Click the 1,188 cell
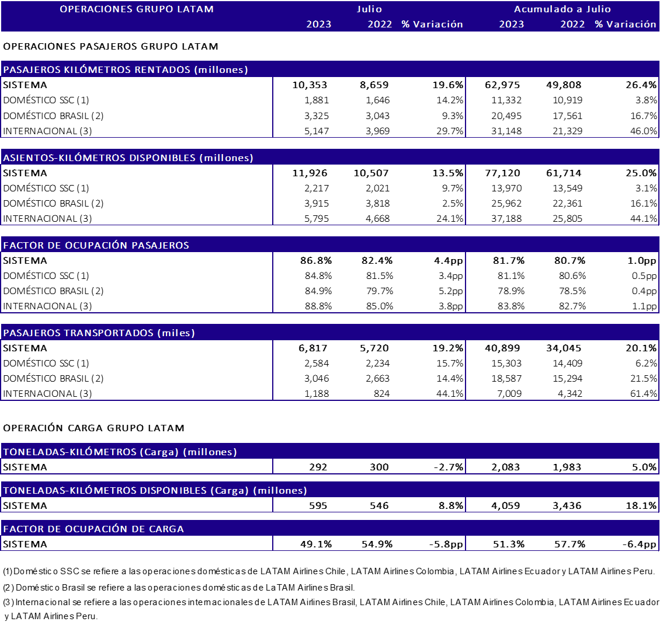Screen dimensions: 660x625 coord(317,393)
